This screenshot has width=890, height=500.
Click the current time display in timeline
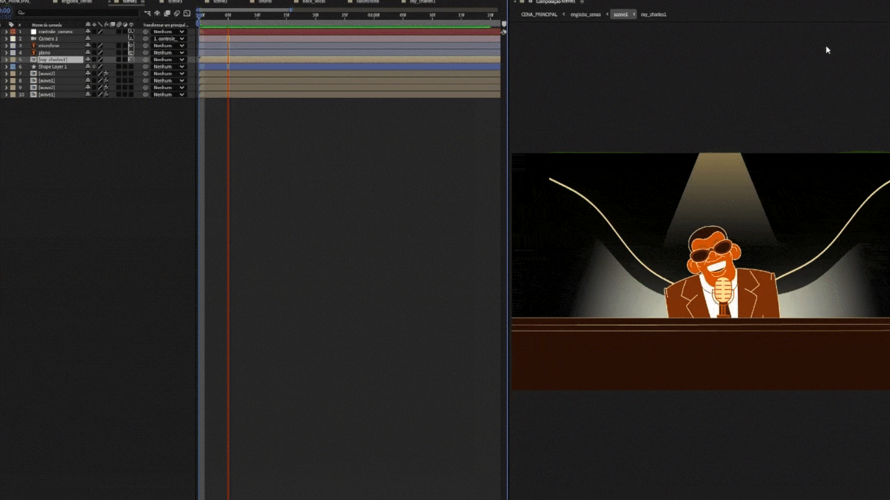pos(5,11)
